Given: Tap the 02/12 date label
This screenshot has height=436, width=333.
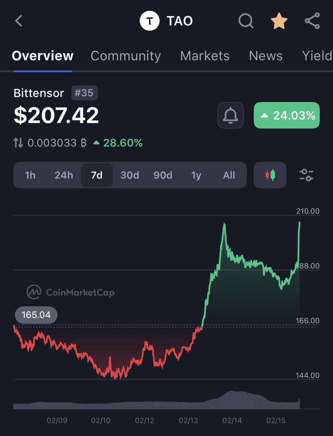Looking at the screenshot, I should point(145,421).
